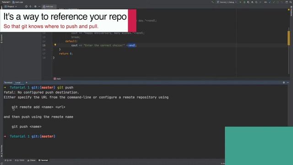
Task: Click 'git remote add <name> <url>' line
Action: click(38, 107)
